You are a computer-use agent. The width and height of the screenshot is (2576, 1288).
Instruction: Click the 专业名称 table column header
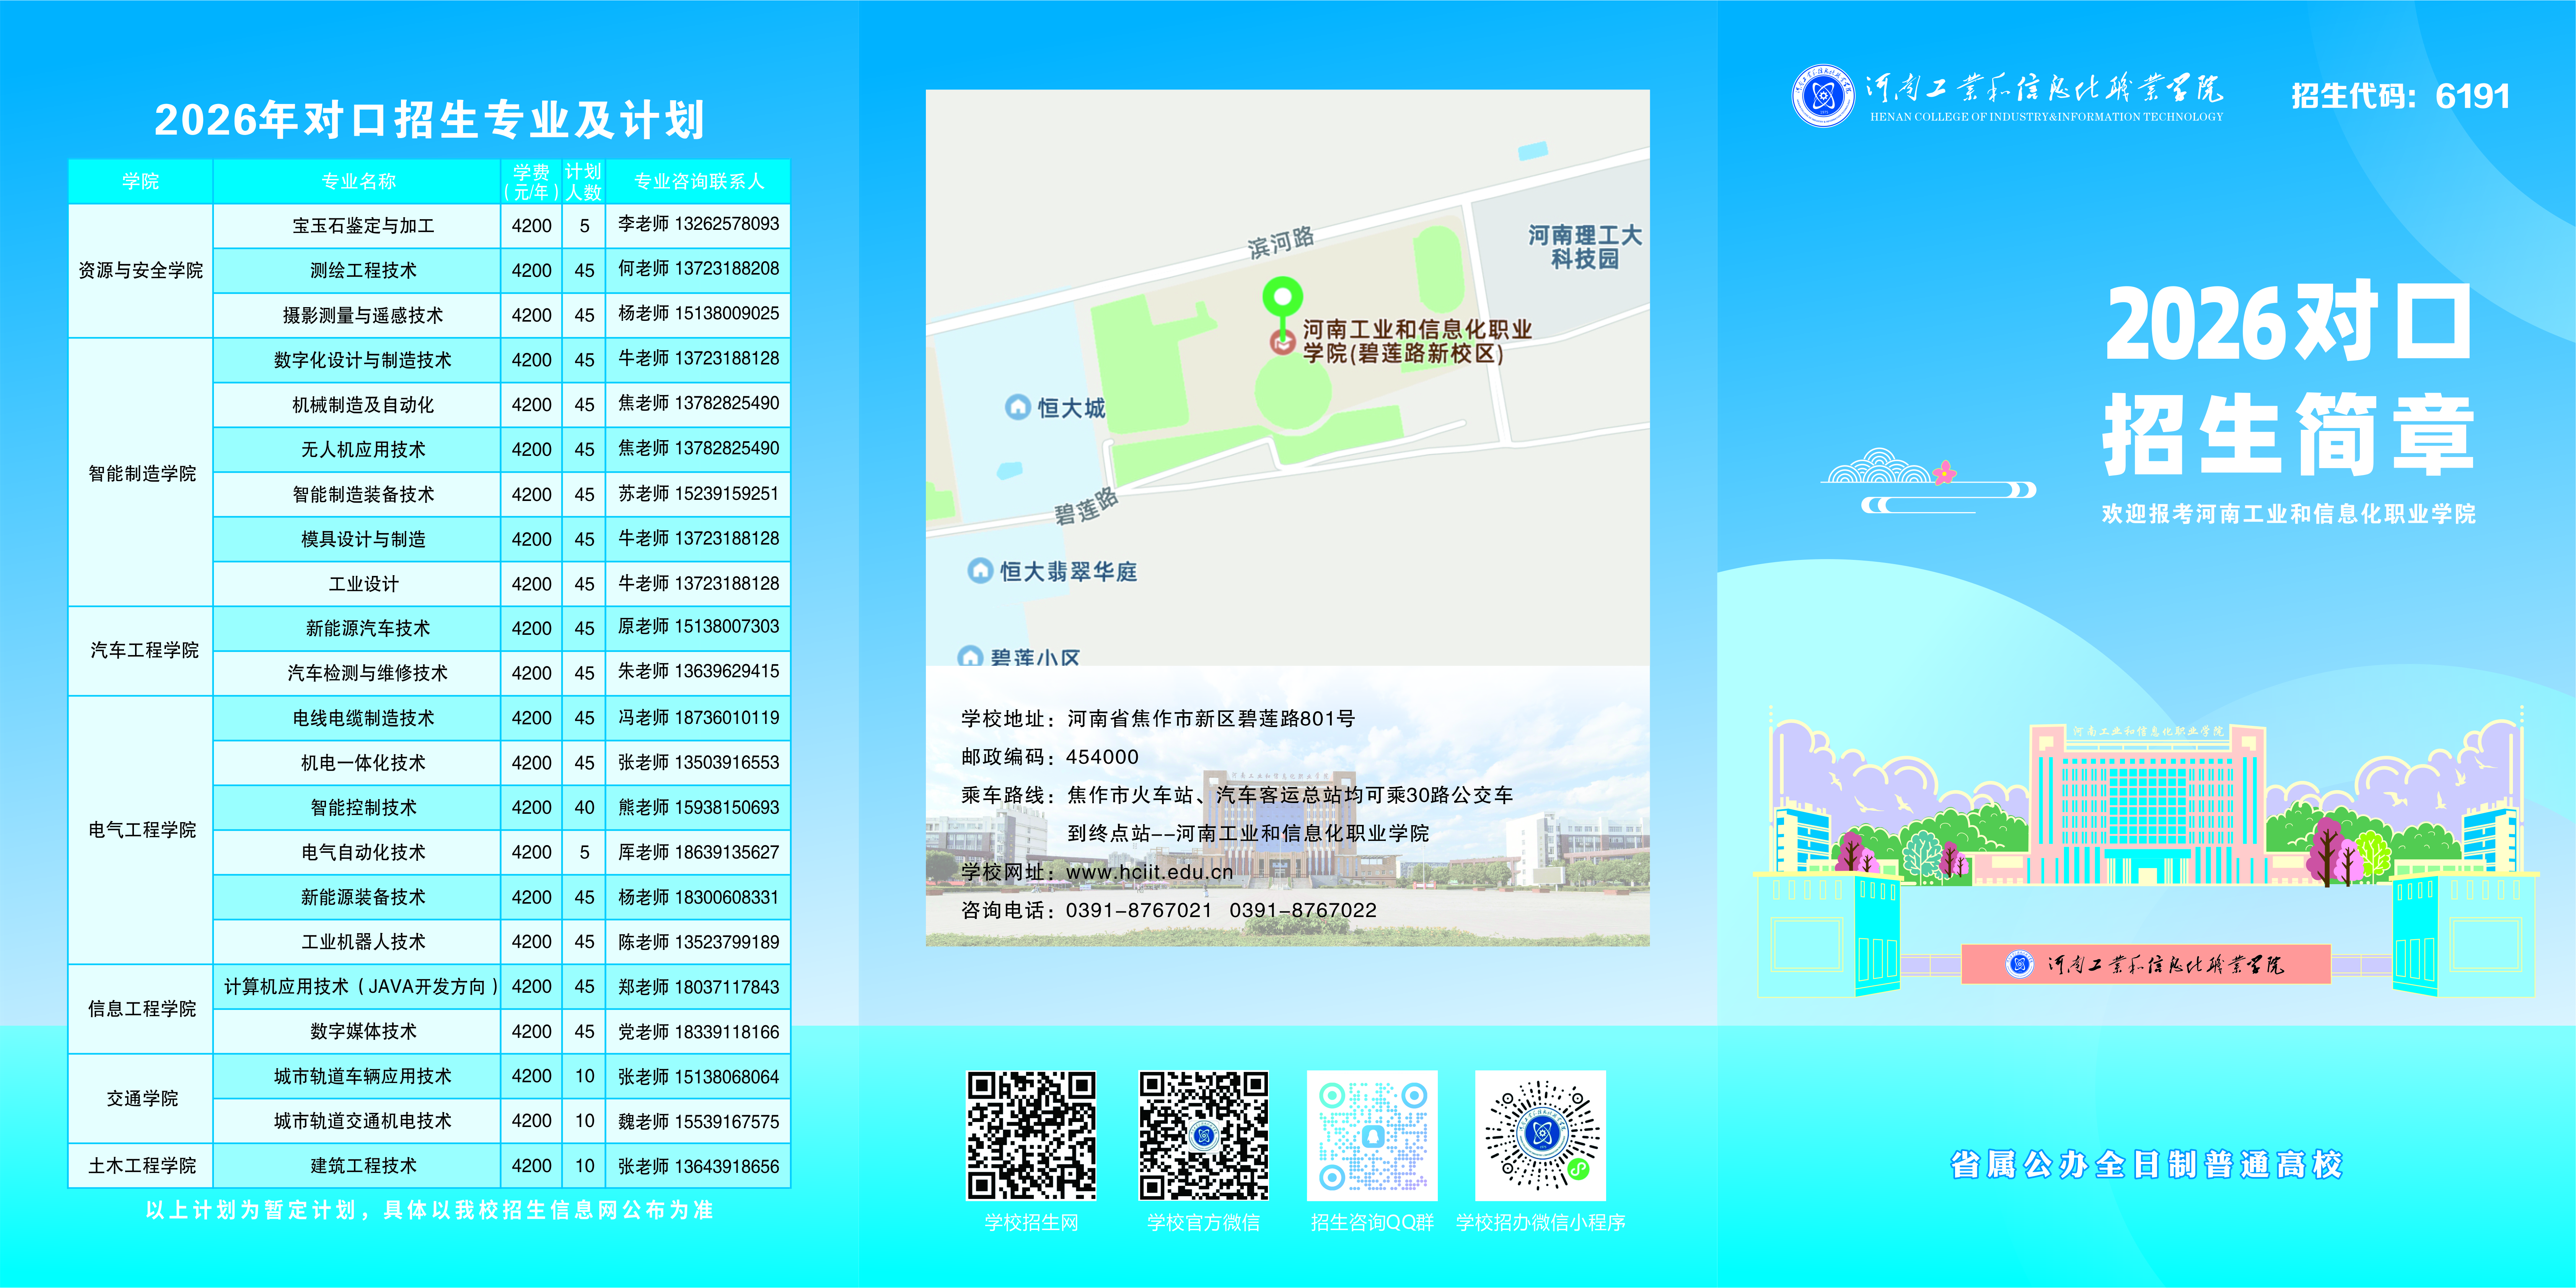click(358, 182)
